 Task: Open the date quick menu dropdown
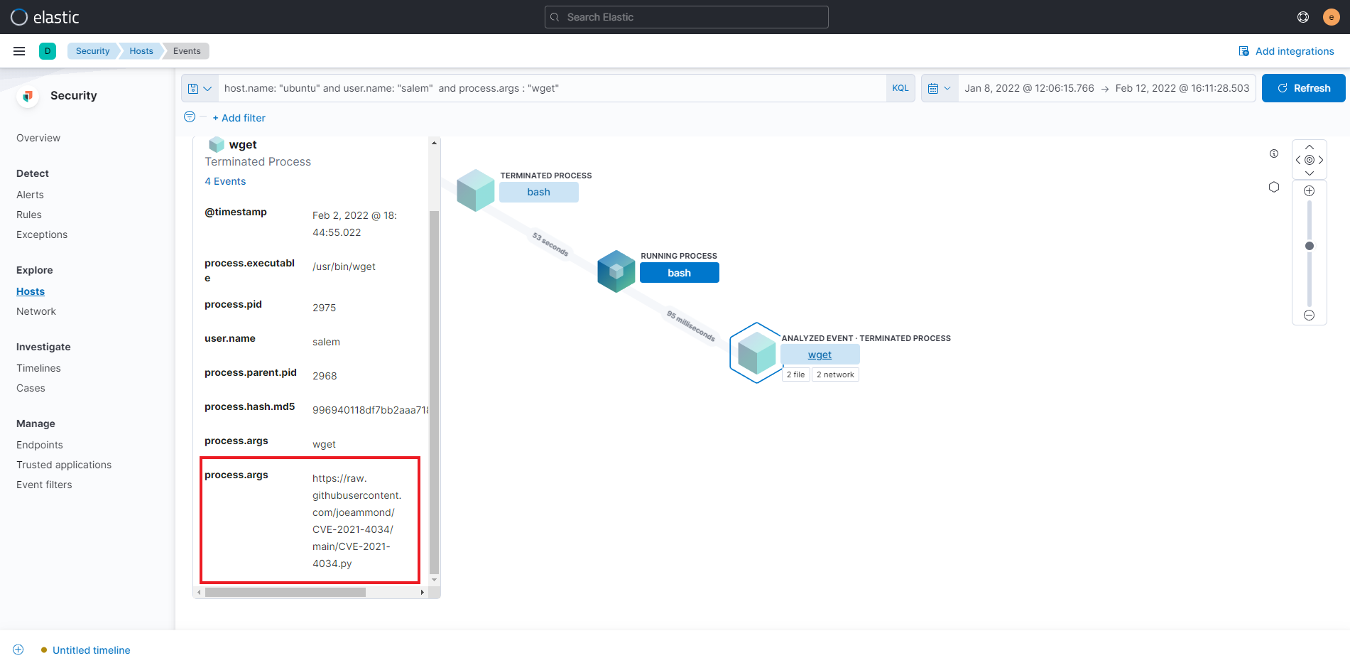tap(939, 88)
